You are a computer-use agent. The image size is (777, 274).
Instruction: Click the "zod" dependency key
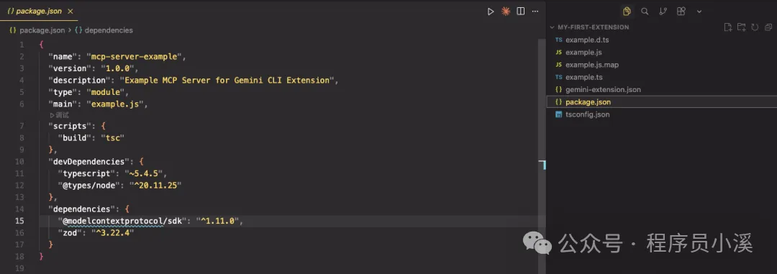(x=70, y=233)
